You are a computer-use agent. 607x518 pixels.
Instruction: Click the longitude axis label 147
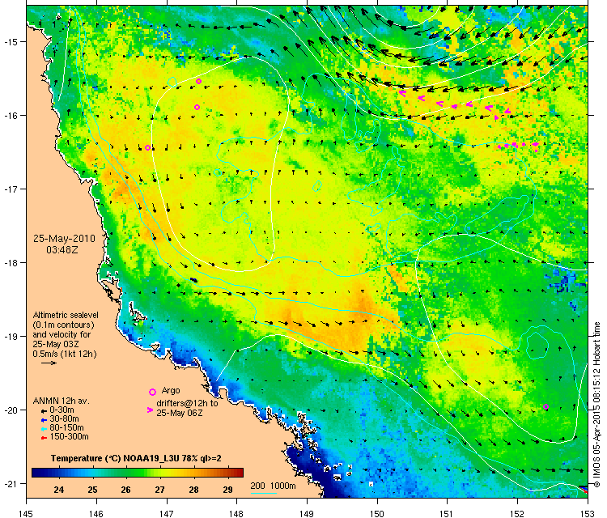tap(167, 514)
